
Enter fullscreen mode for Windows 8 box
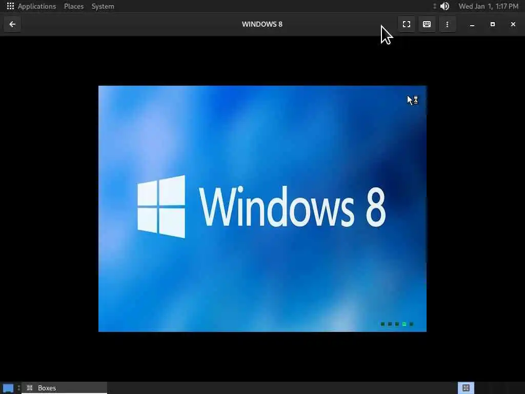(407, 24)
